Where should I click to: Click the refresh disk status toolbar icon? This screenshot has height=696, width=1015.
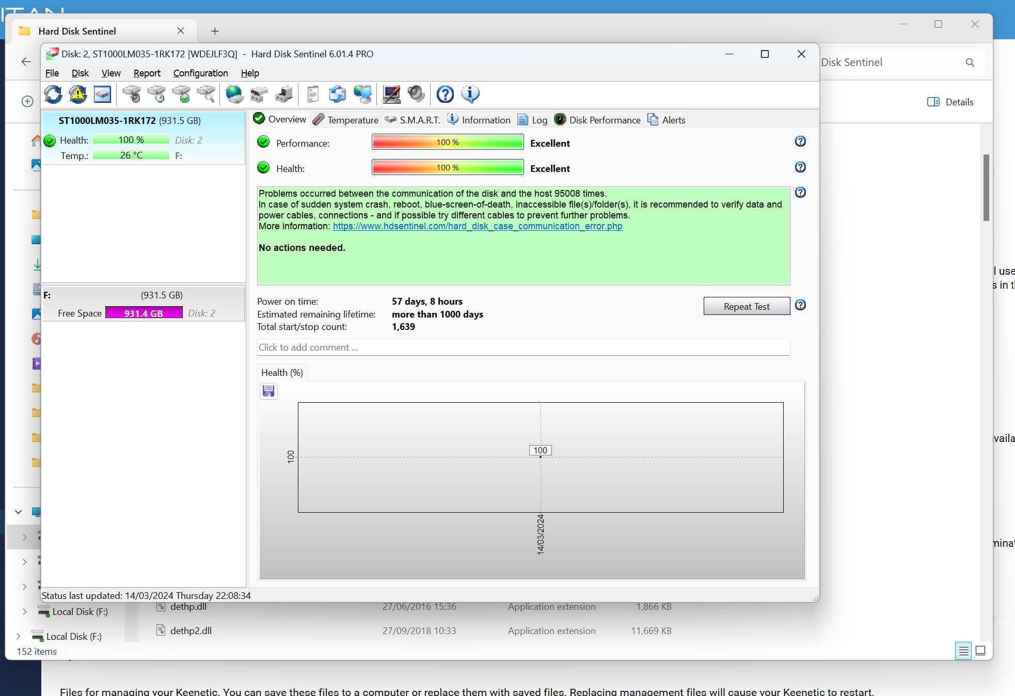pyautogui.click(x=53, y=94)
